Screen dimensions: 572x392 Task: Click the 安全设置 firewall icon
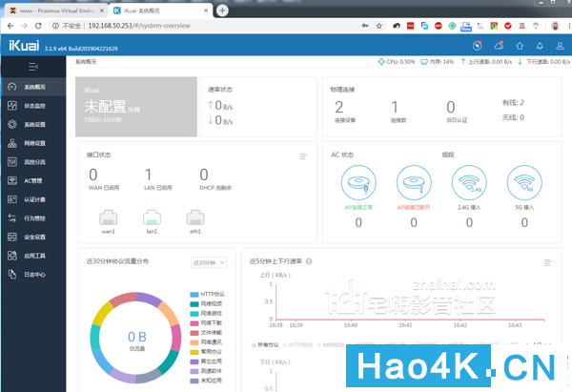coord(12,237)
